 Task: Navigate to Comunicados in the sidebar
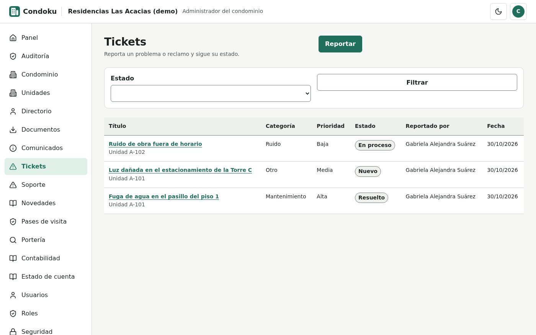click(46, 148)
